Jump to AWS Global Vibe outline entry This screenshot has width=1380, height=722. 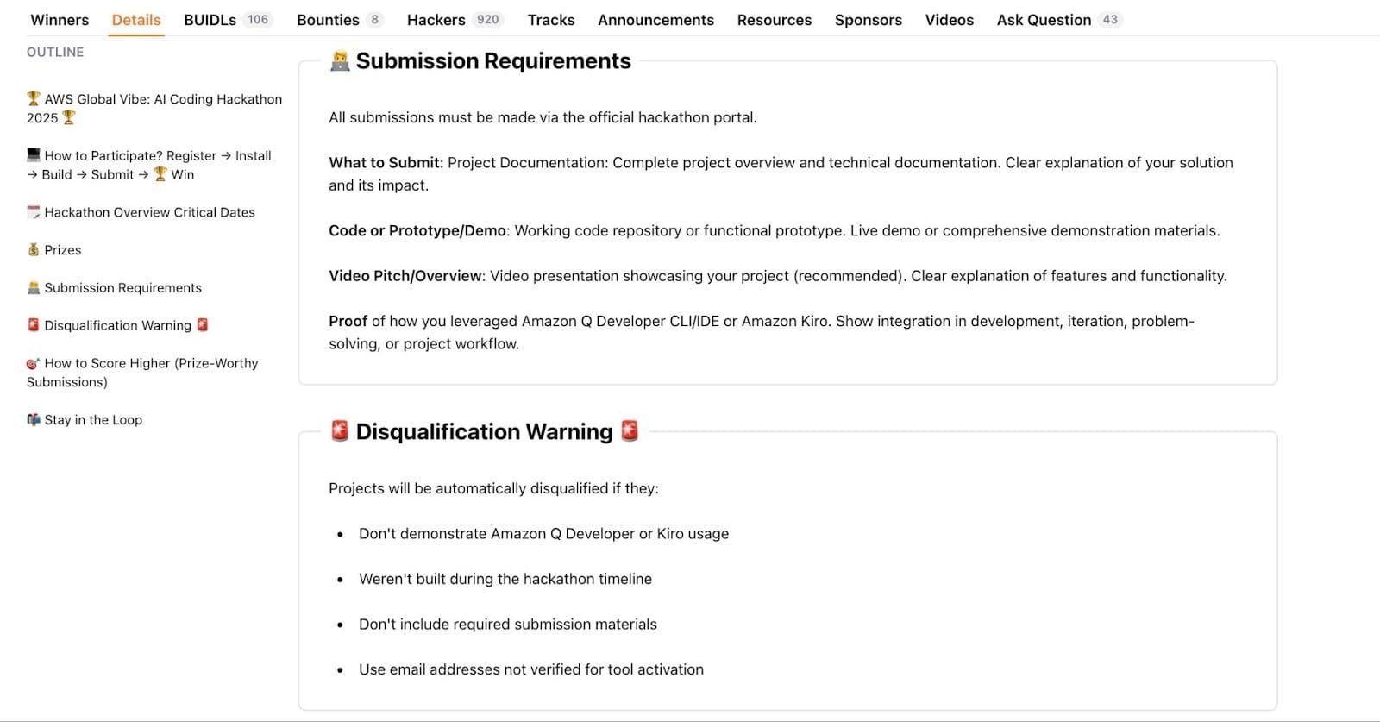click(x=154, y=109)
